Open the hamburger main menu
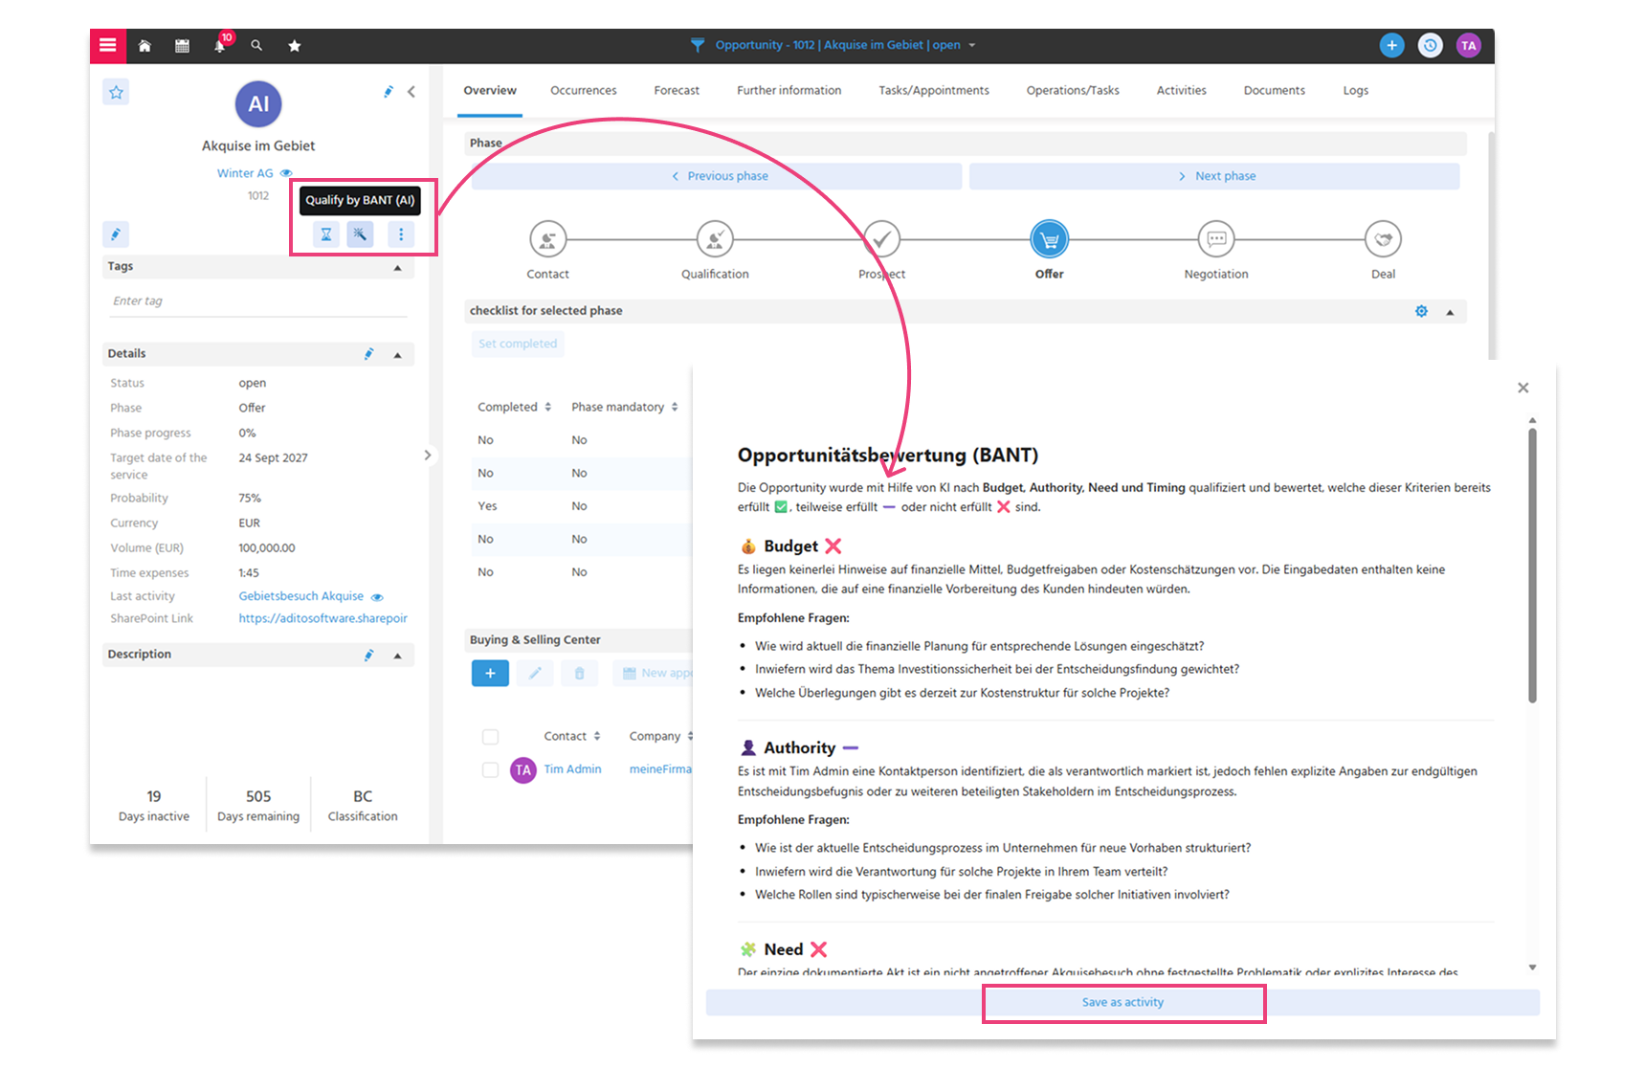Image resolution: width=1644 pixels, height=1068 pixels. pyautogui.click(x=107, y=45)
